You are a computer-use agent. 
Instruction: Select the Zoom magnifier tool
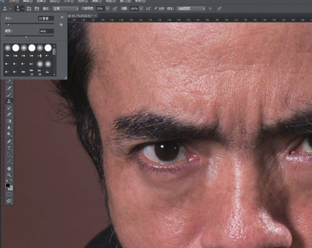click(9, 175)
